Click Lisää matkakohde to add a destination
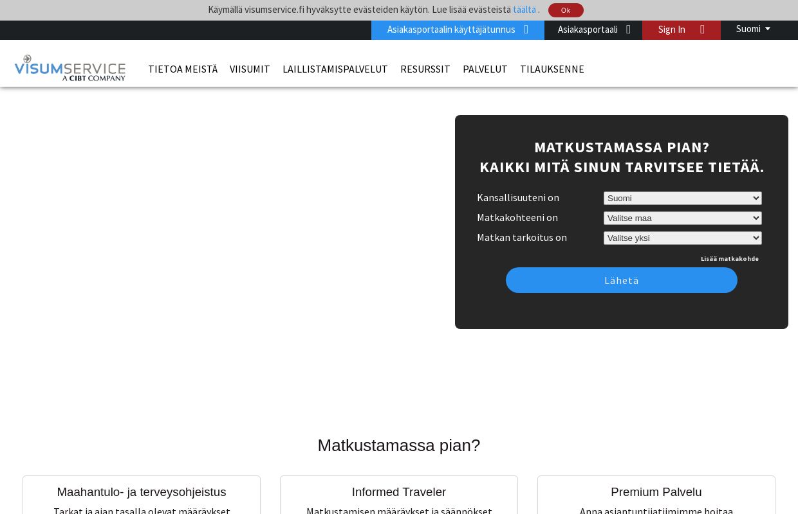798x514 pixels. tap(730, 258)
